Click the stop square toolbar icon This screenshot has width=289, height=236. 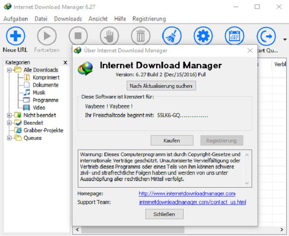[x=78, y=36]
